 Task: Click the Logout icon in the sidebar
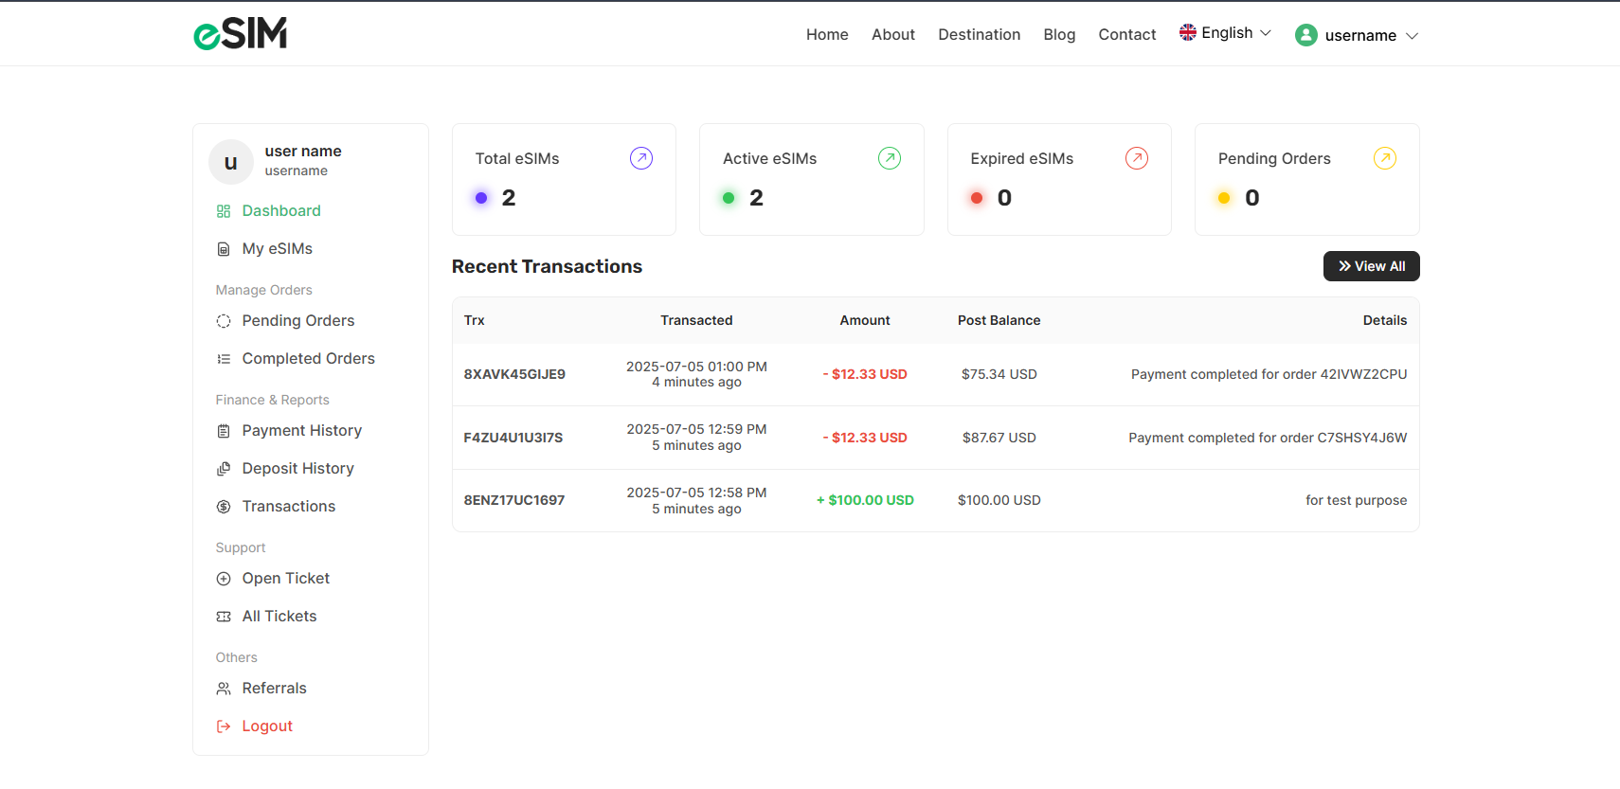(x=224, y=726)
